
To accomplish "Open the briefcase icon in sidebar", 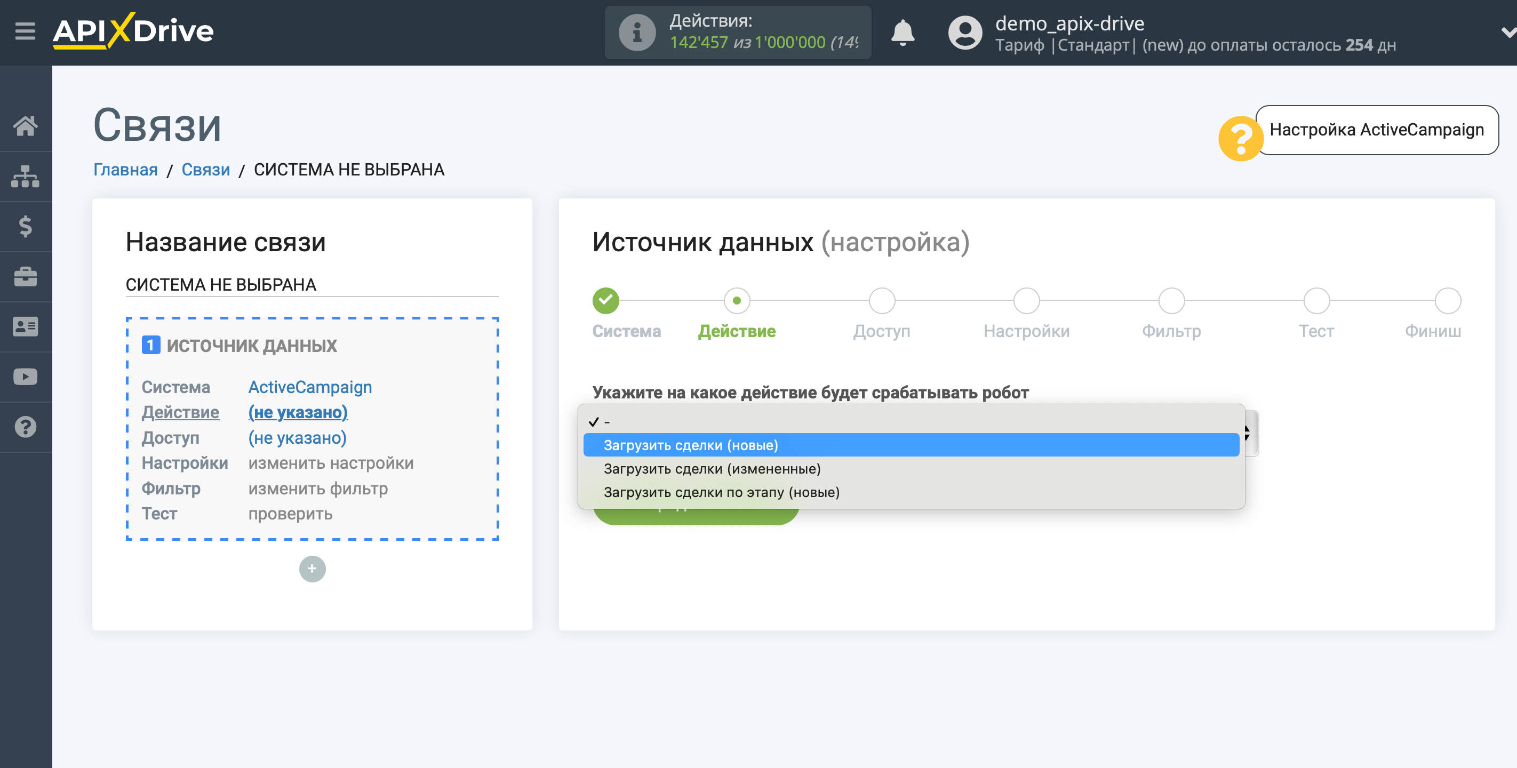I will (25, 276).
